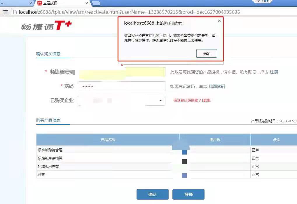Focus the 密码 password field

coord(122,86)
